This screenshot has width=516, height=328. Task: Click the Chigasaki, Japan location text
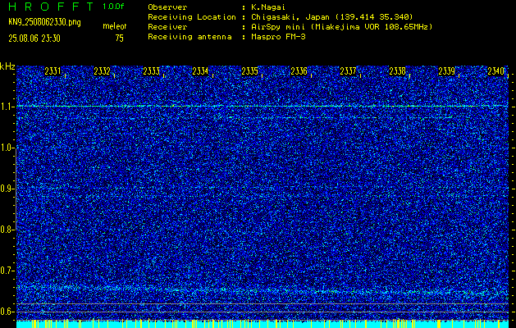[x=331, y=17]
